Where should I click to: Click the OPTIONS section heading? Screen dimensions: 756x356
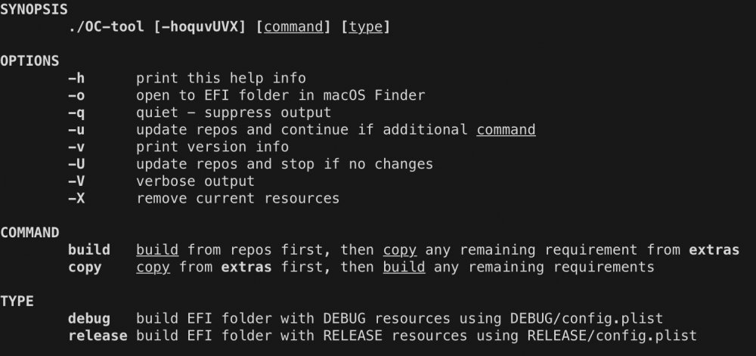29,61
